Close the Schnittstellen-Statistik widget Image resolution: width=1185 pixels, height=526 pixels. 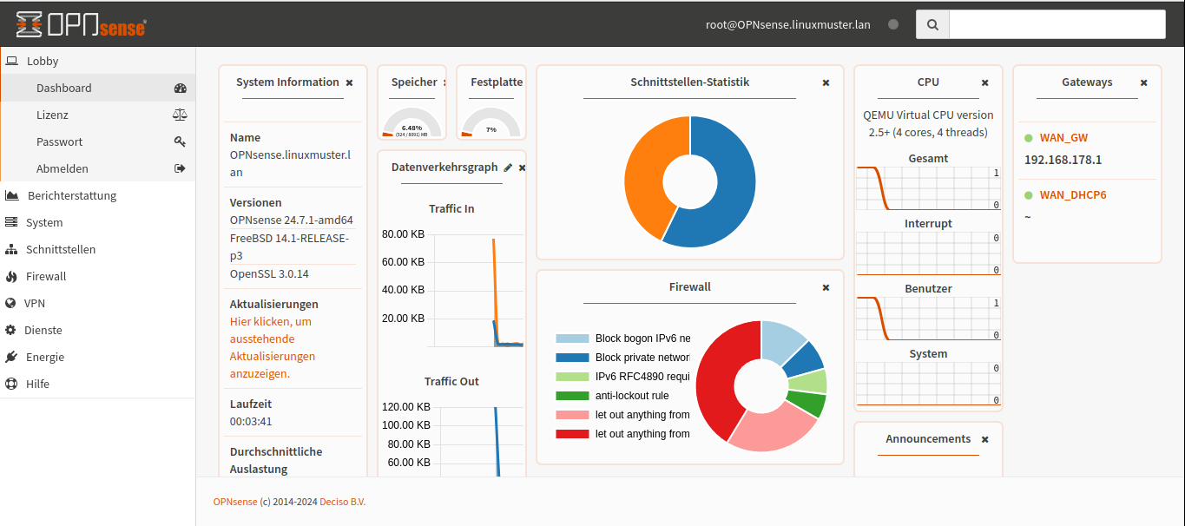point(826,82)
